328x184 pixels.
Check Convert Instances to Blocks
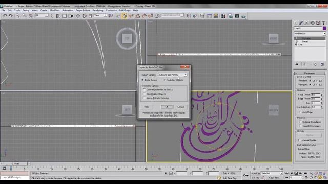[145, 90]
